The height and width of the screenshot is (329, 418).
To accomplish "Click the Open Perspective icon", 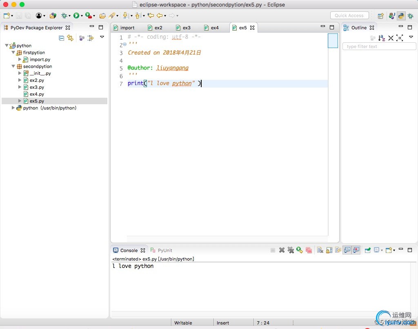I will point(380,16).
